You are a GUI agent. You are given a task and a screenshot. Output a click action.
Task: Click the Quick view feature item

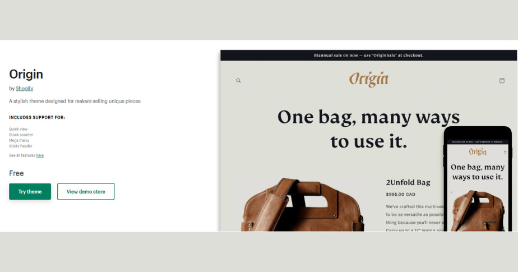18,129
